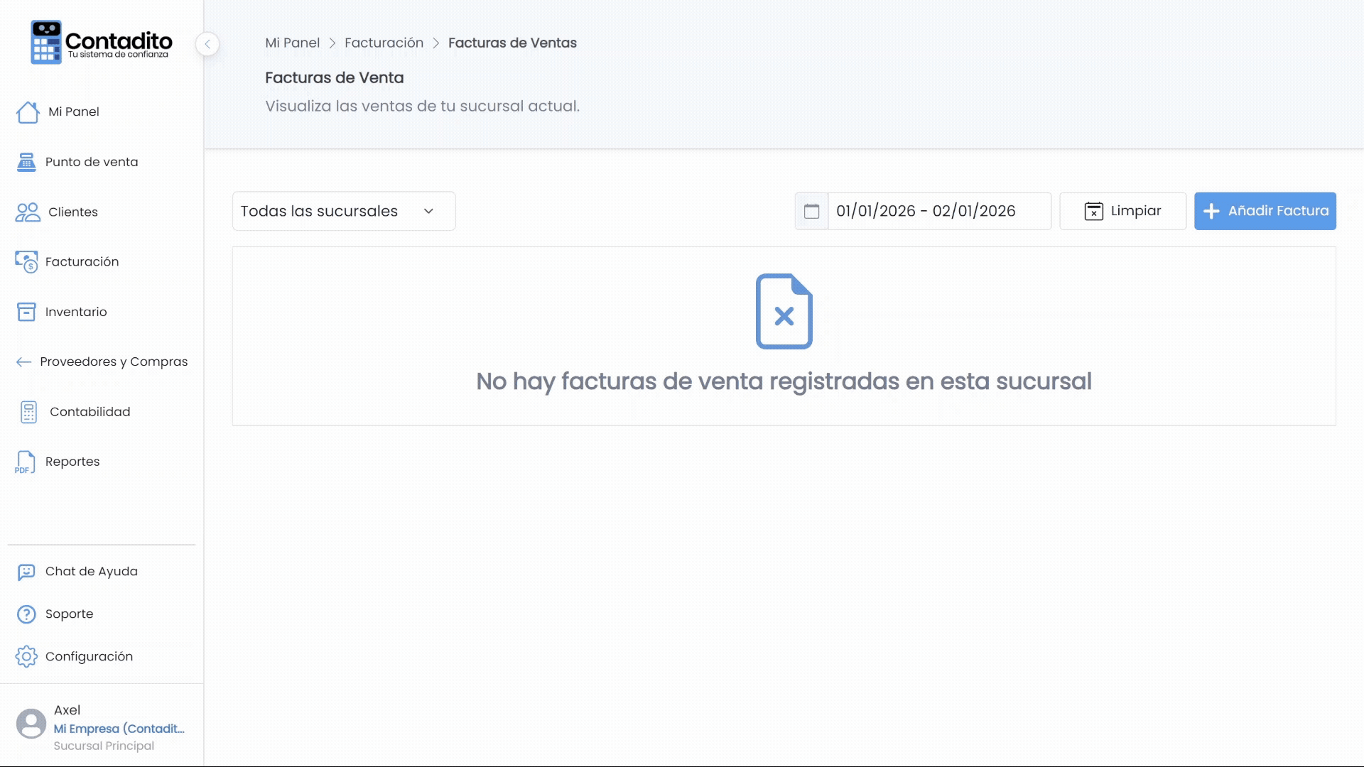Click the Mi Empresa (Contadit... company name
Screen dimensions: 1364x767
pos(119,729)
